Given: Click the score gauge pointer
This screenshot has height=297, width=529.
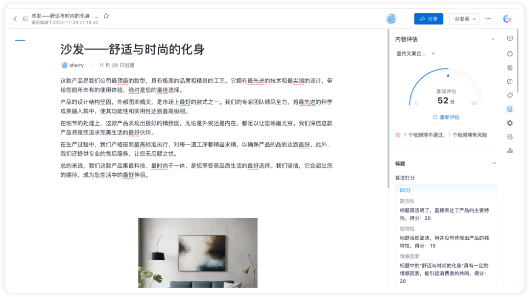Looking at the screenshot, I should (448, 75).
